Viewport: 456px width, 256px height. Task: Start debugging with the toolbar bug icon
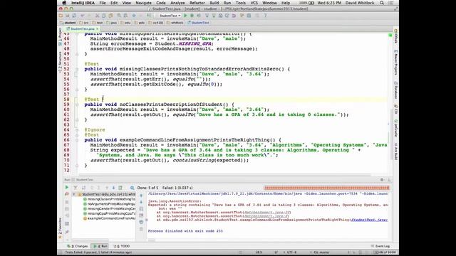coord(192,16)
